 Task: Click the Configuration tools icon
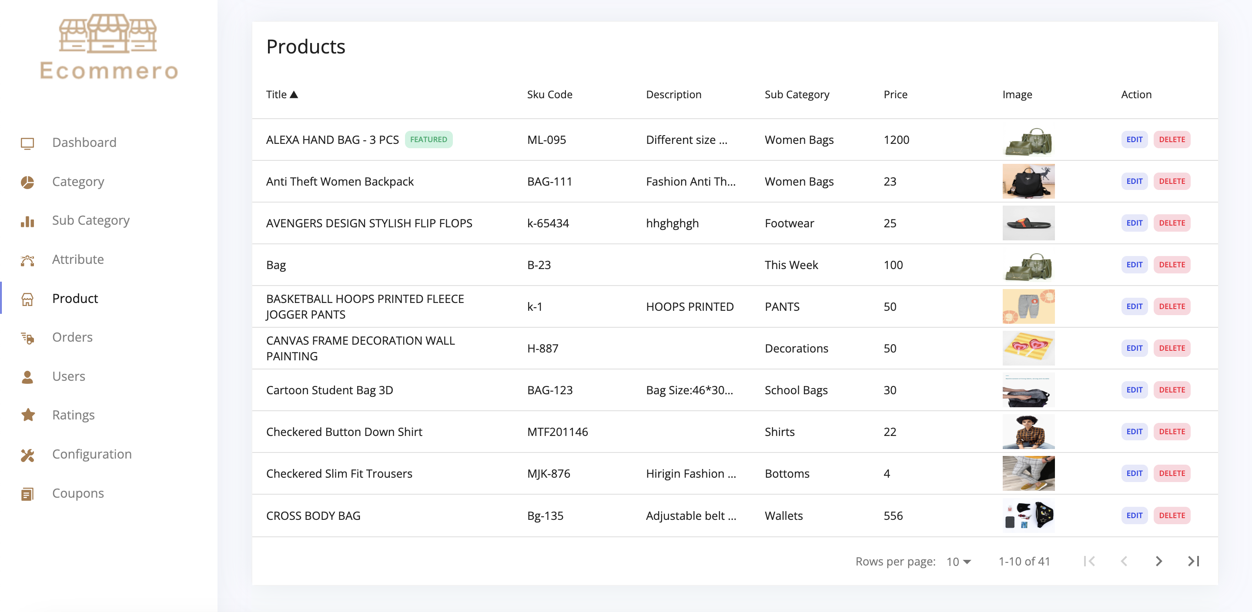click(x=27, y=455)
